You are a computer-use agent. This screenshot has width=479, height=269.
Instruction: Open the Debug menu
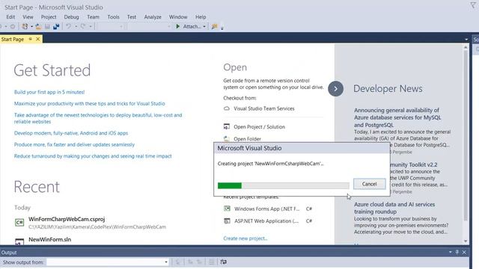pos(71,17)
